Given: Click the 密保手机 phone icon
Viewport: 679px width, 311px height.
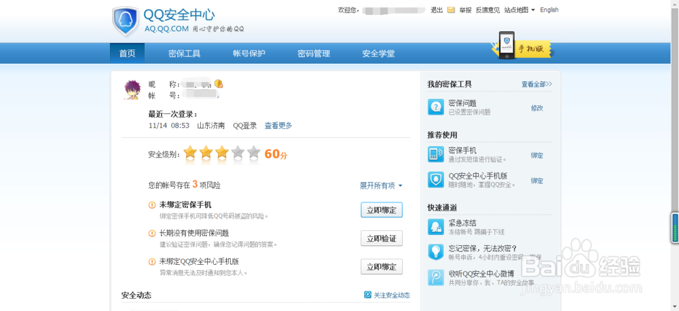Looking at the screenshot, I should (x=436, y=154).
